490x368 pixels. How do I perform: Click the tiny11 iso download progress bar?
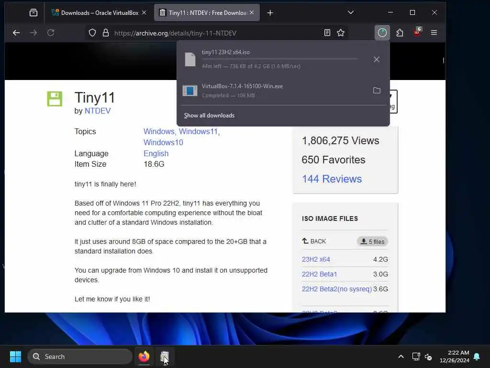point(279,59)
